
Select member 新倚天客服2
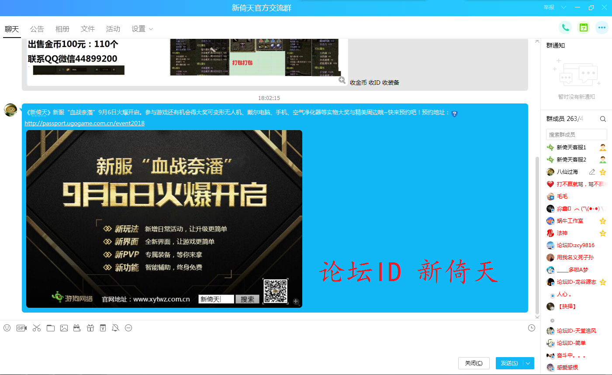(x=576, y=160)
